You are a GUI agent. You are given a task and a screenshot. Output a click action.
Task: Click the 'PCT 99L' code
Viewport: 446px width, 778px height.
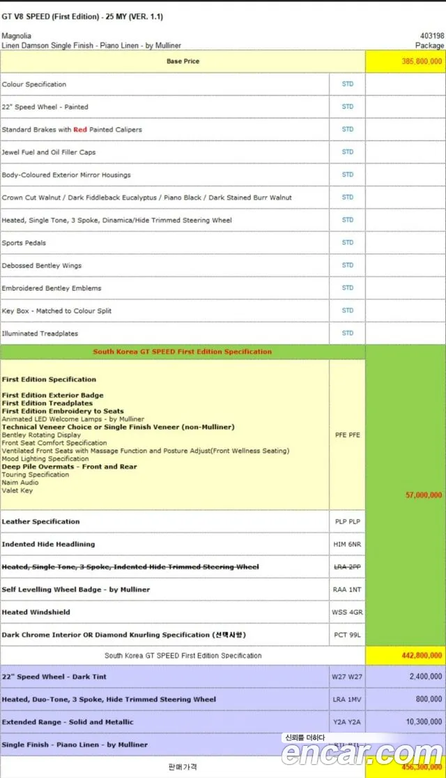pyautogui.click(x=347, y=635)
